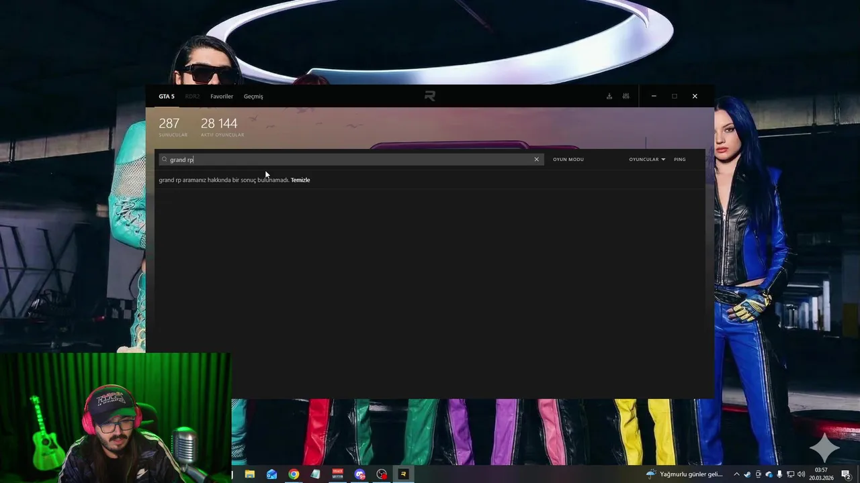Image resolution: width=860 pixels, height=483 pixels.
Task: Focus the server search field containing 'grand rp'
Action: click(x=351, y=160)
